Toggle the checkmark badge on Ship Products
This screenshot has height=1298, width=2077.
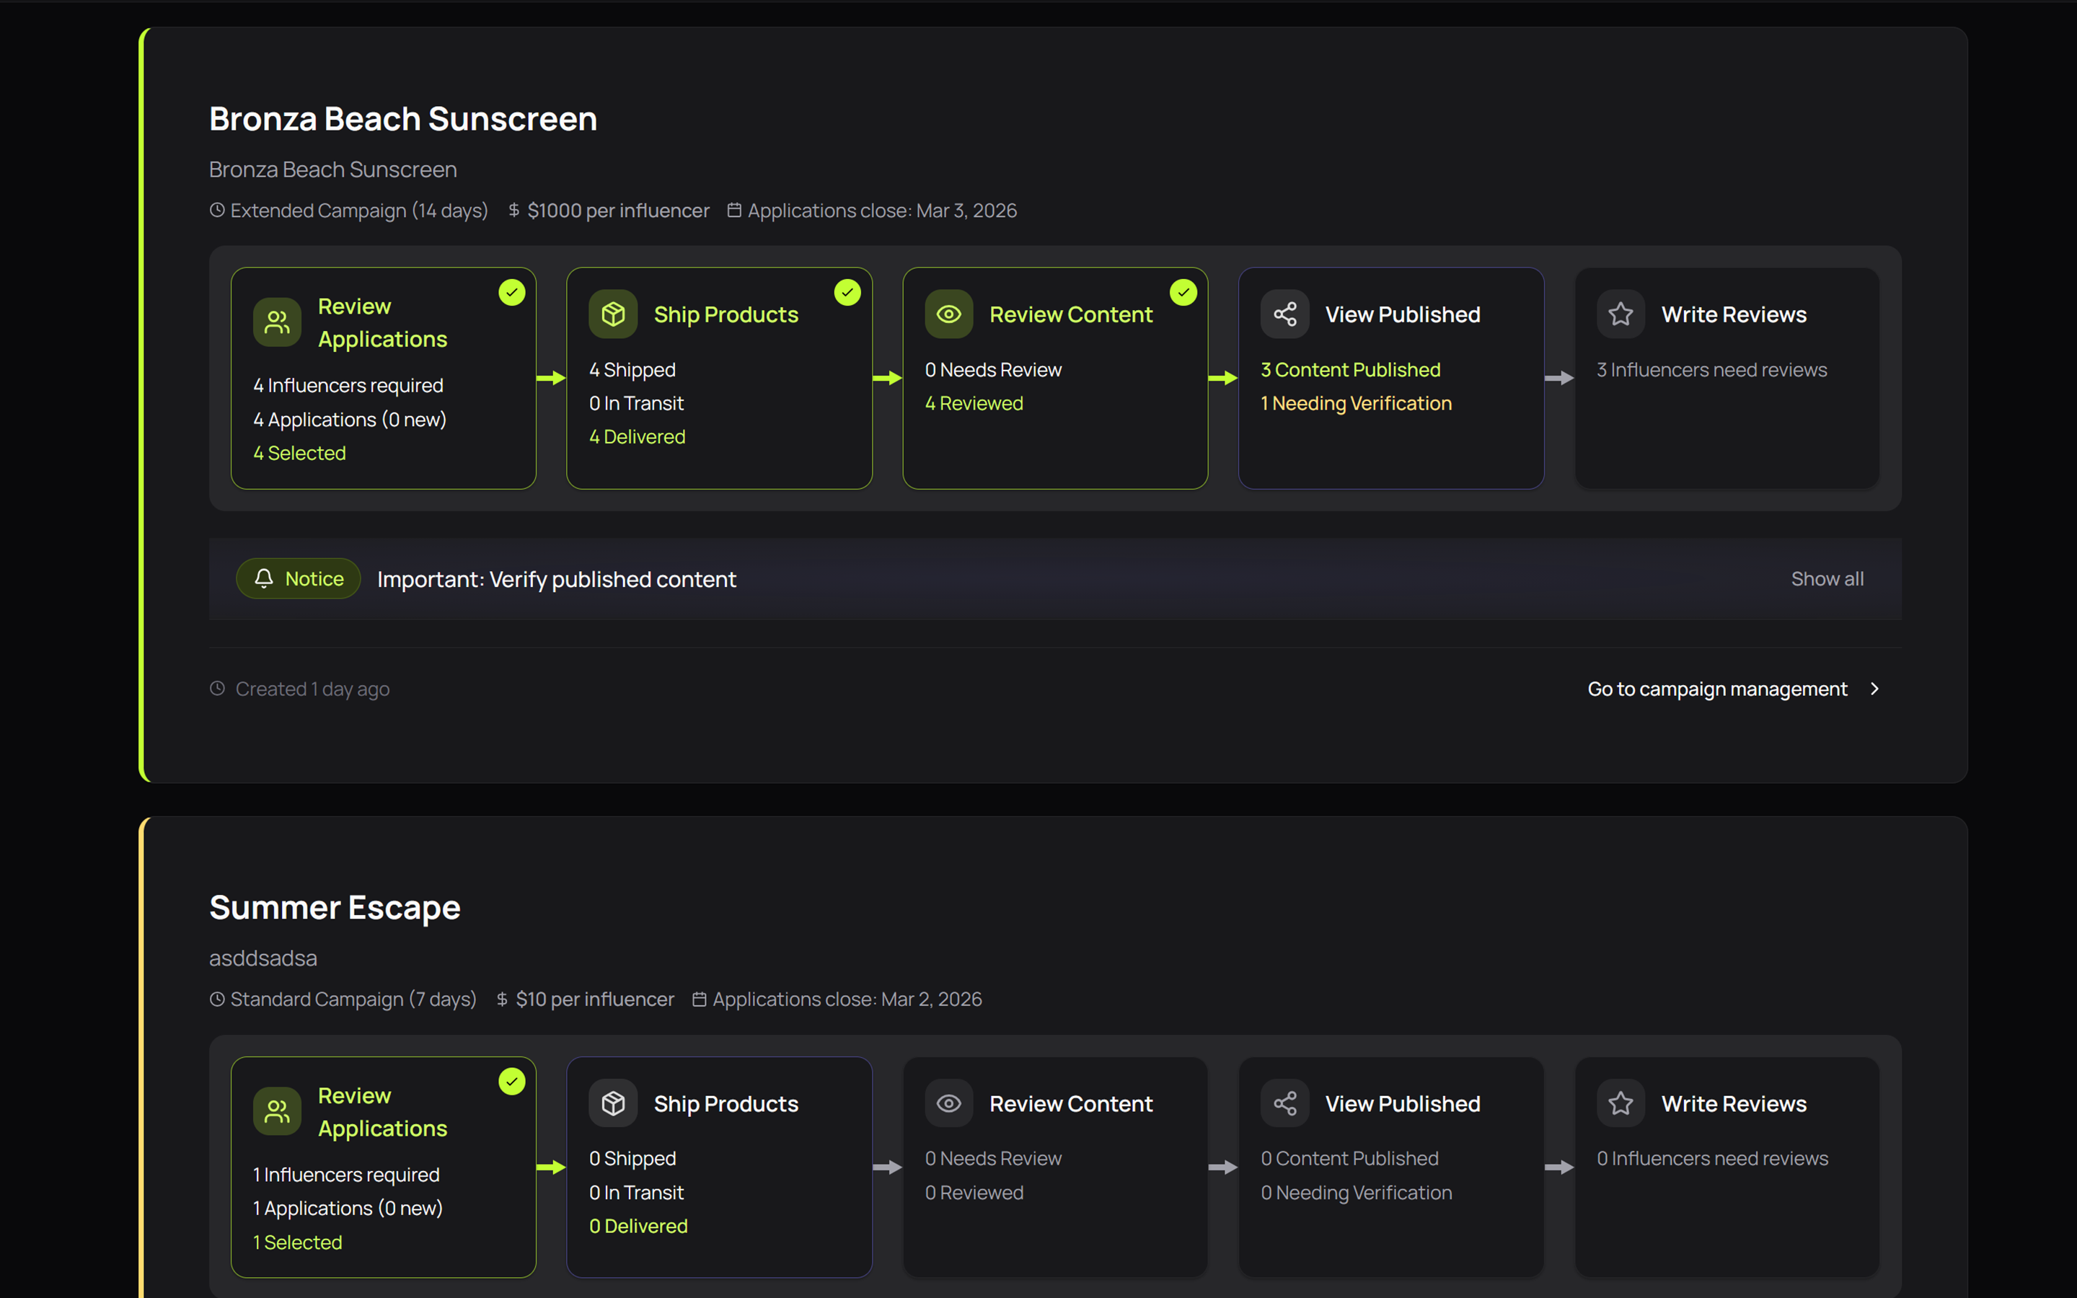tap(847, 292)
